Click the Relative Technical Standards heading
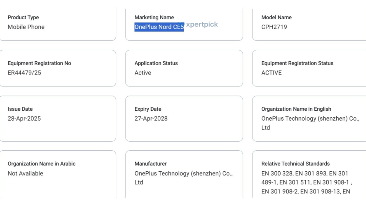The image size is (366, 207). [x=295, y=164]
